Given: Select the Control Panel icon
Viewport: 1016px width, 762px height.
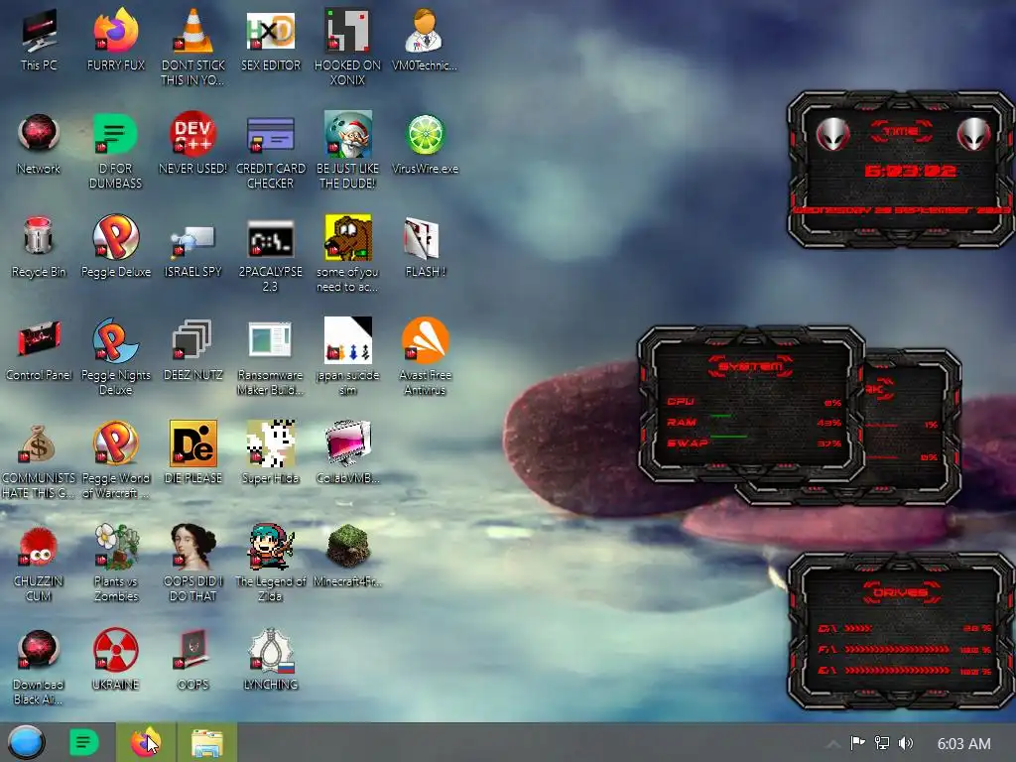Looking at the screenshot, I should (x=39, y=350).
